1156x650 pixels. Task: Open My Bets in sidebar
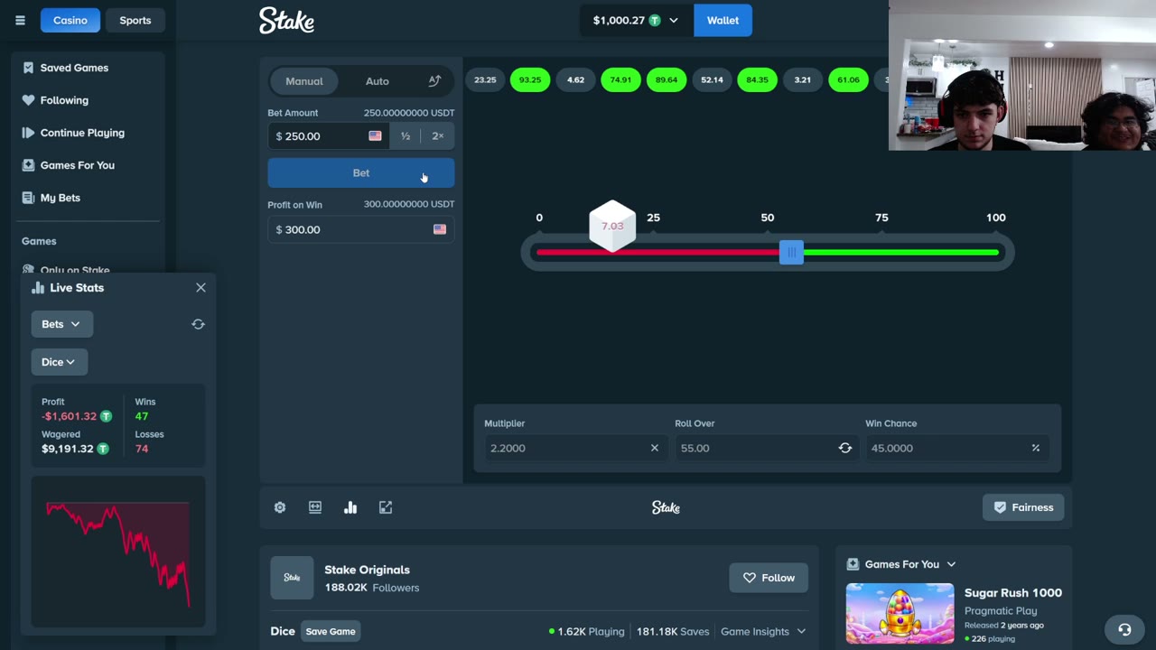60,198
